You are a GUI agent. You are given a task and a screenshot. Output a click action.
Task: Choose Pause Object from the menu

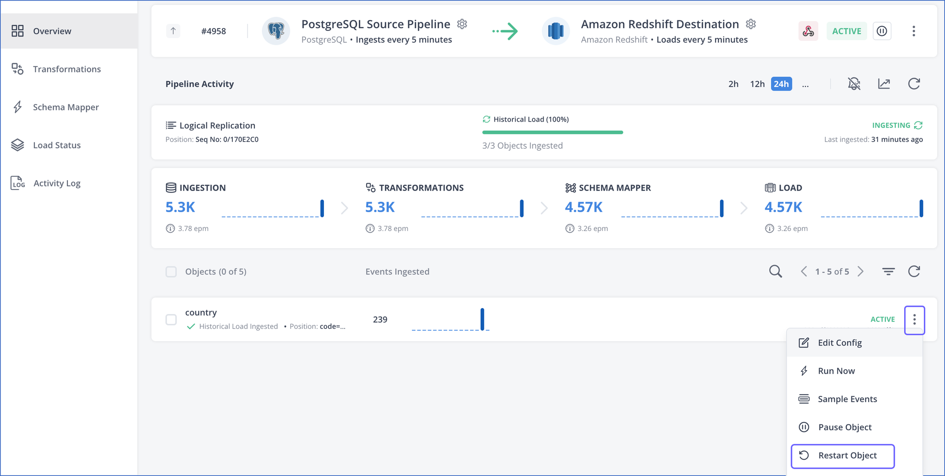pos(854,427)
